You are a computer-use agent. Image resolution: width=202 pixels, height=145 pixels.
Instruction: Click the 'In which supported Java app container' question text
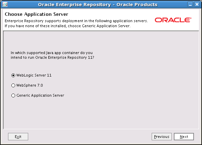point(52,55)
